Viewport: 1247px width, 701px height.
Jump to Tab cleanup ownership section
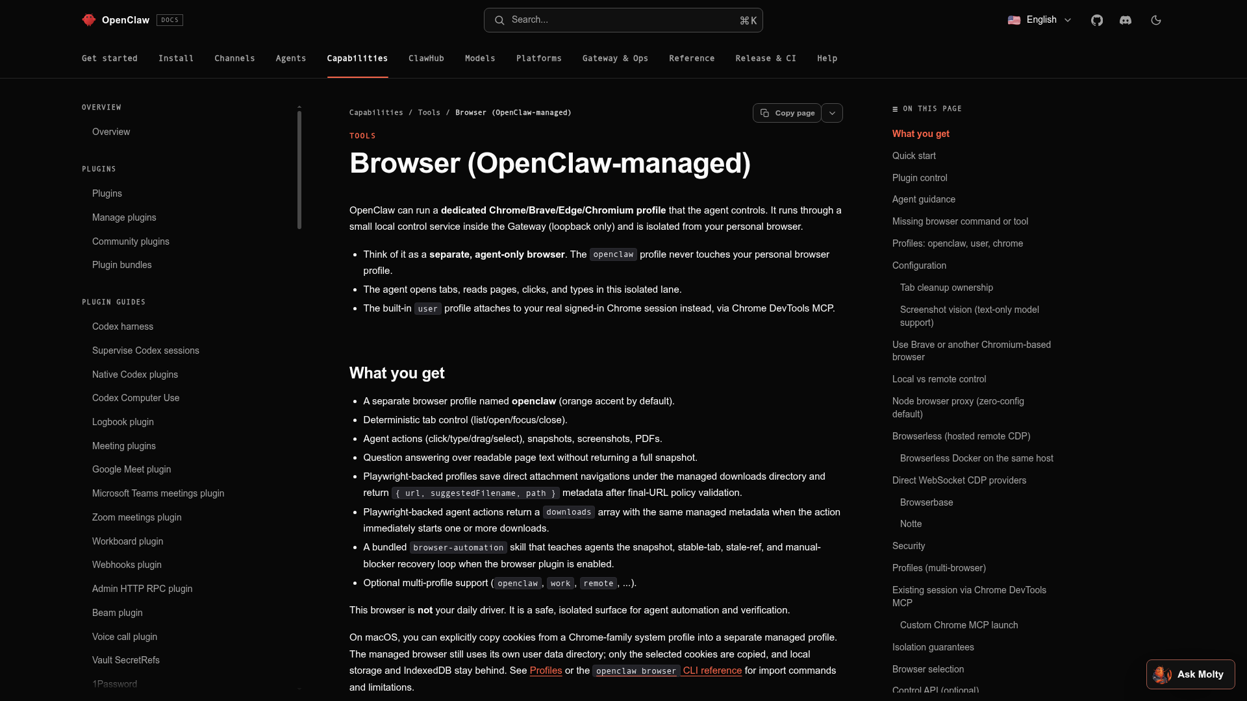tap(946, 288)
